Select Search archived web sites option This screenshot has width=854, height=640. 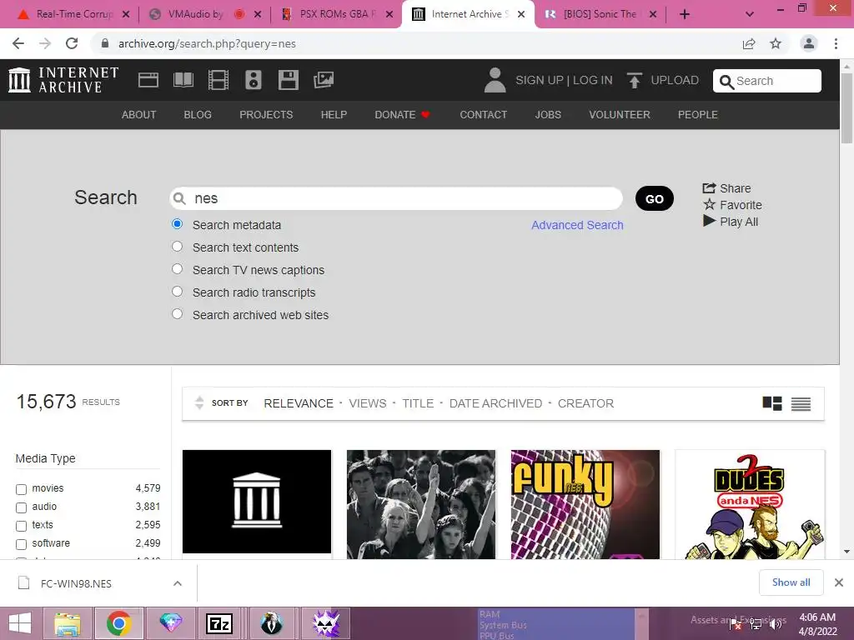click(x=177, y=314)
